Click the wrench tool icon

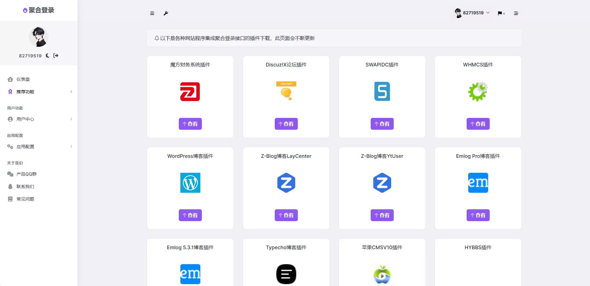166,13
